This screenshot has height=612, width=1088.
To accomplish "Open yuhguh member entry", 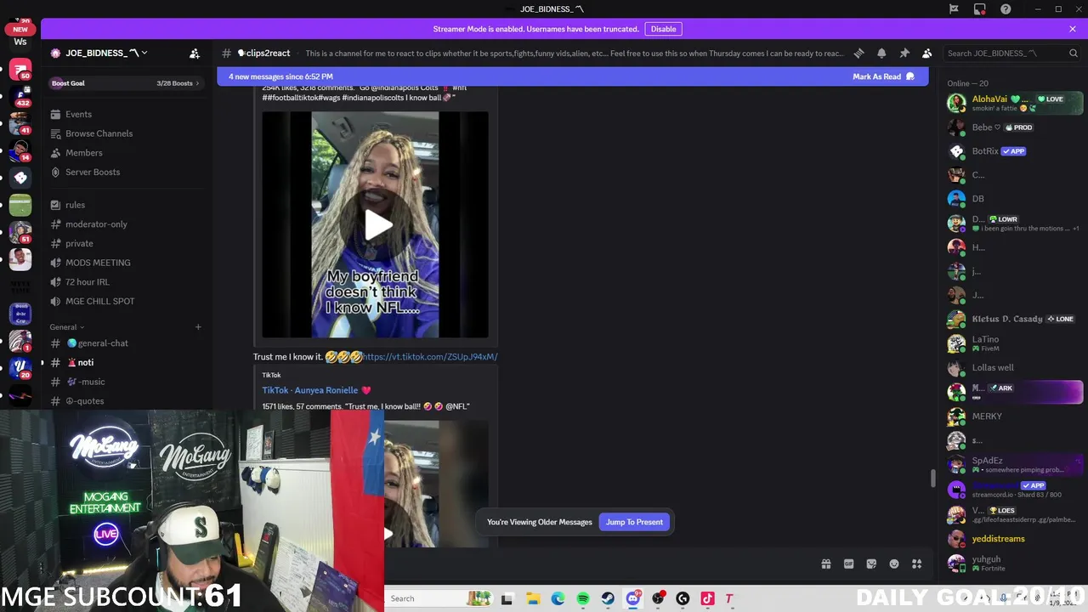I will (x=1014, y=563).
